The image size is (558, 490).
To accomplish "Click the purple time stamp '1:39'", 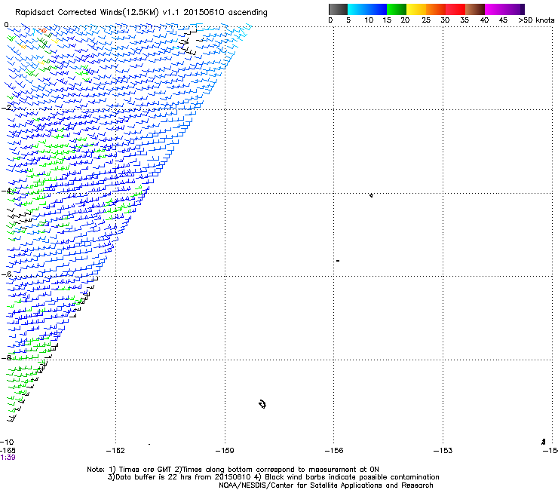I will [x=8, y=458].
